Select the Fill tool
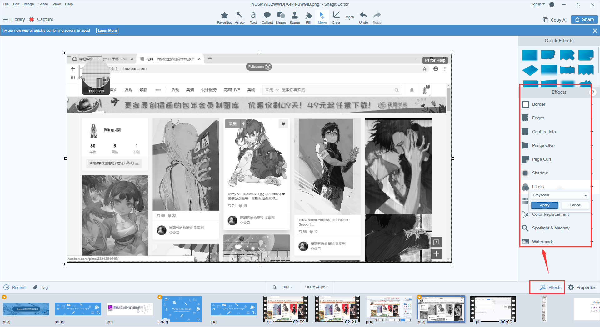 (x=308, y=18)
